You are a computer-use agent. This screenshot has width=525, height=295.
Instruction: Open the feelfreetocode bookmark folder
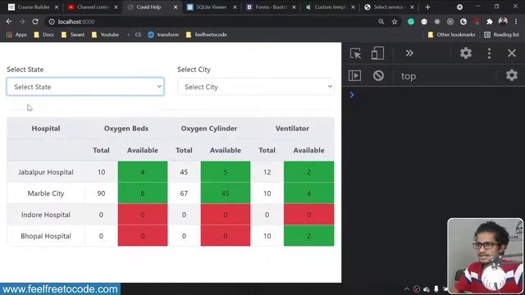click(x=207, y=34)
